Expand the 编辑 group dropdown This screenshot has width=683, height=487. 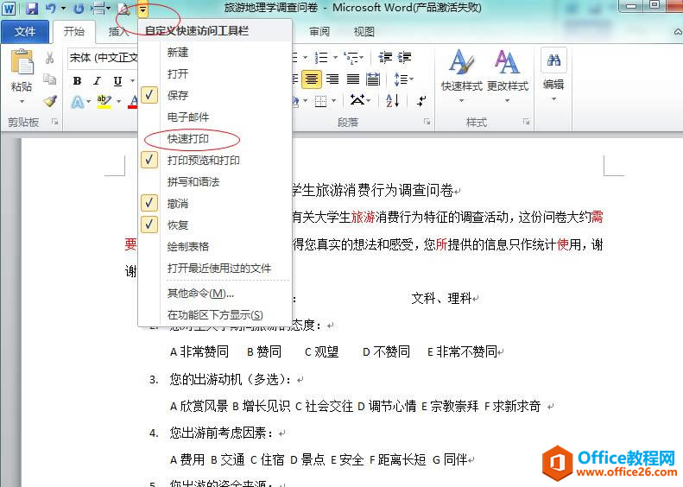553,99
